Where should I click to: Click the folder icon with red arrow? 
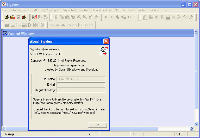click(24, 17)
